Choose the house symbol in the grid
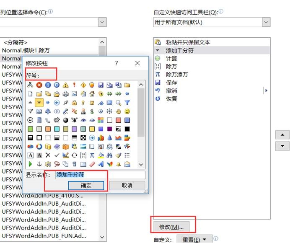This screenshot has height=243, width=290. click(x=92, y=94)
